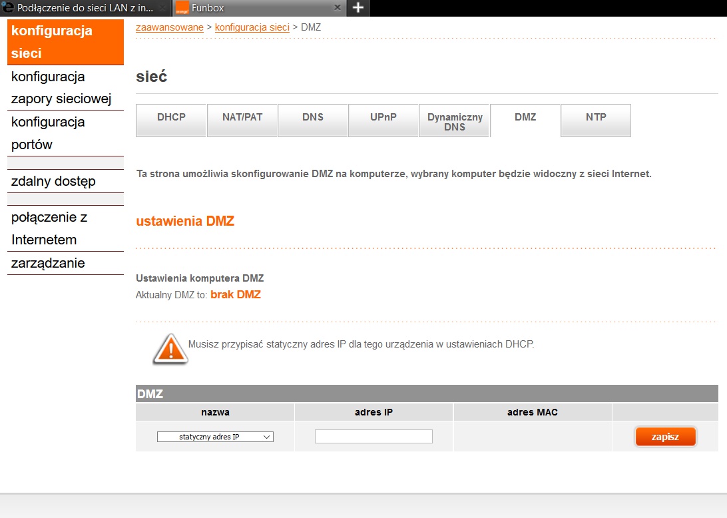Click the 'Musisz przypisać statyczny adres IP' warning text
The height and width of the screenshot is (518, 727).
362,344
